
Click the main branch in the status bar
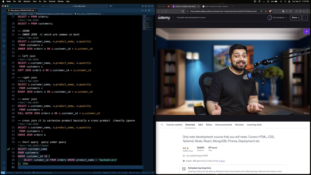9,173
